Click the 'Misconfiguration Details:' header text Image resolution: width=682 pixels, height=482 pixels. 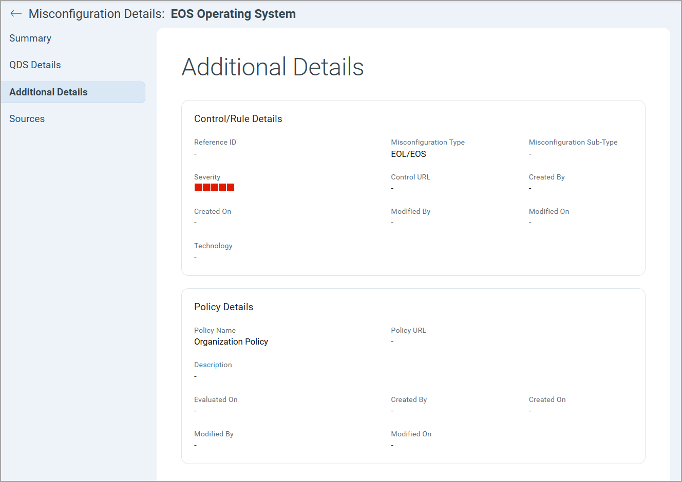tap(97, 14)
